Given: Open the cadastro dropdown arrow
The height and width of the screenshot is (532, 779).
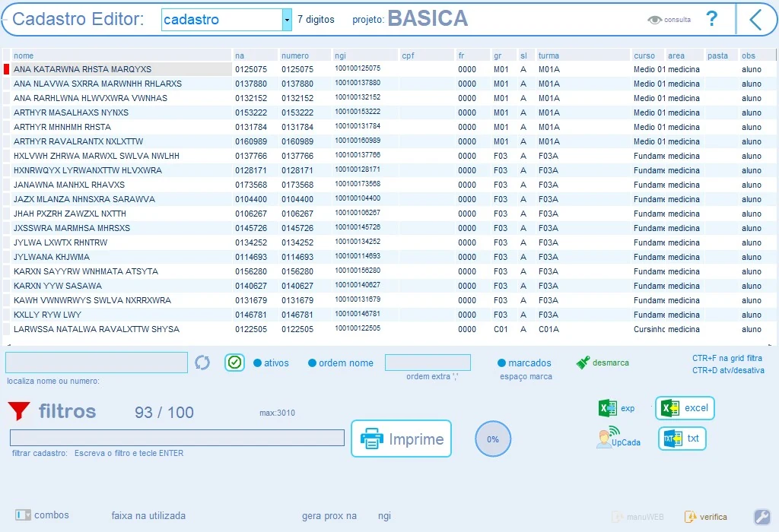Looking at the screenshot, I should coord(287,20).
